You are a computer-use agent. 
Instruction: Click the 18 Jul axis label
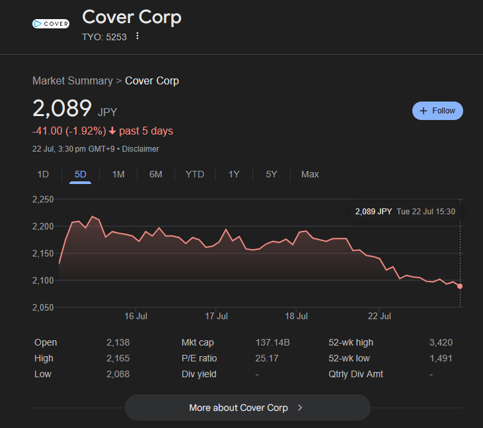[296, 316]
